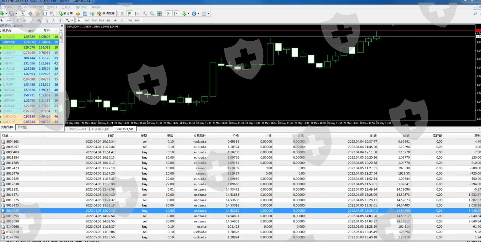Select GBPUSD row in Market Watch
Viewport: 481px width, 242px height.
point(9,42)
